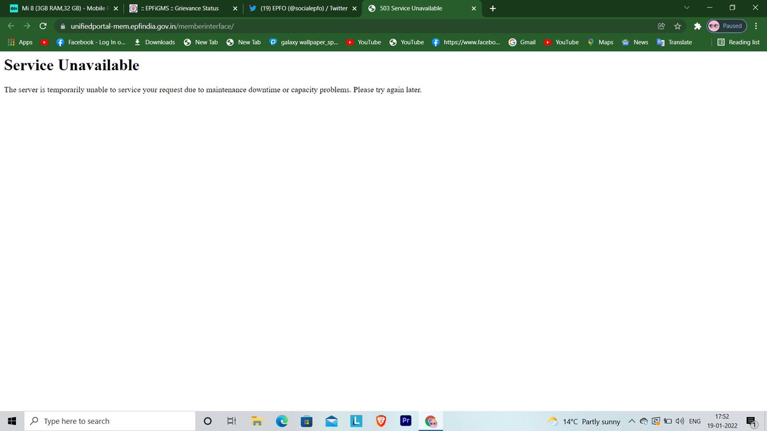Click the OneDrive cloud tray icon
The height and width of the screenshot is (431, 767).
tap(644, 421)
